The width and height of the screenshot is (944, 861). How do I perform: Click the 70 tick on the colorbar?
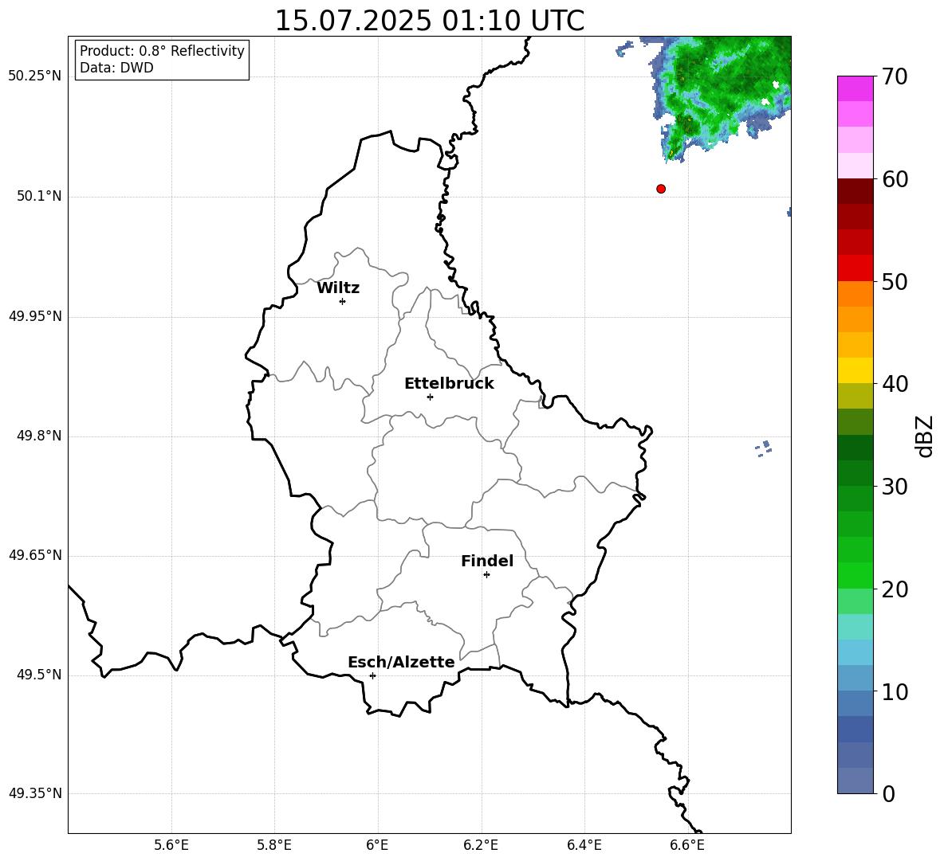click(x=895, y=76)
